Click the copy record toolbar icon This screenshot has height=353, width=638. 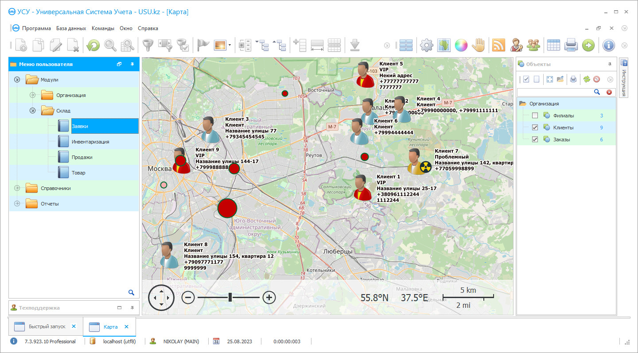pyautogui.click(x=39, y=45)
